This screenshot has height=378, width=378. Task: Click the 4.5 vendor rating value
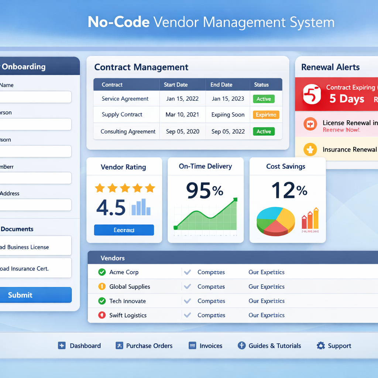point(111,207)
